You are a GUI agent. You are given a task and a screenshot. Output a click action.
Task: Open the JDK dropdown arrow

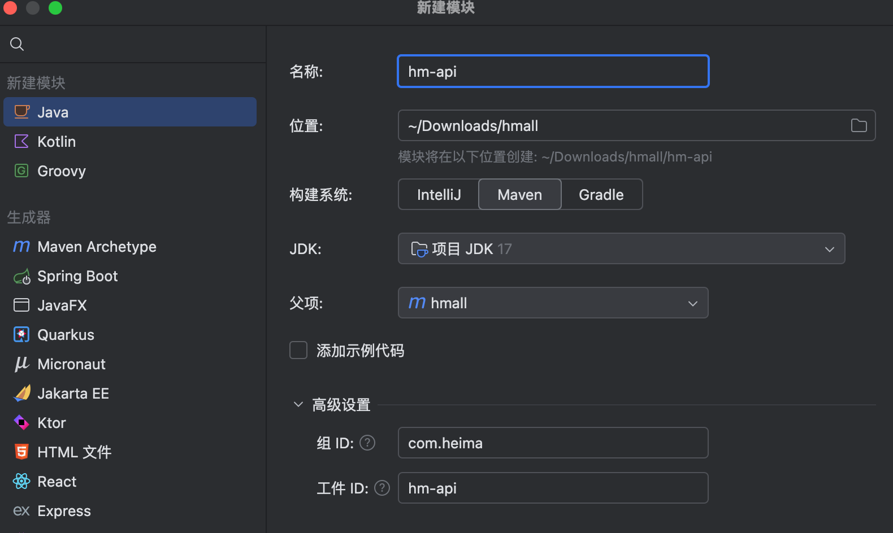tap(829, 249)
